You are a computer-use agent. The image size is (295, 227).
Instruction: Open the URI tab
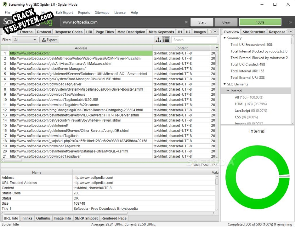(89, 32)
